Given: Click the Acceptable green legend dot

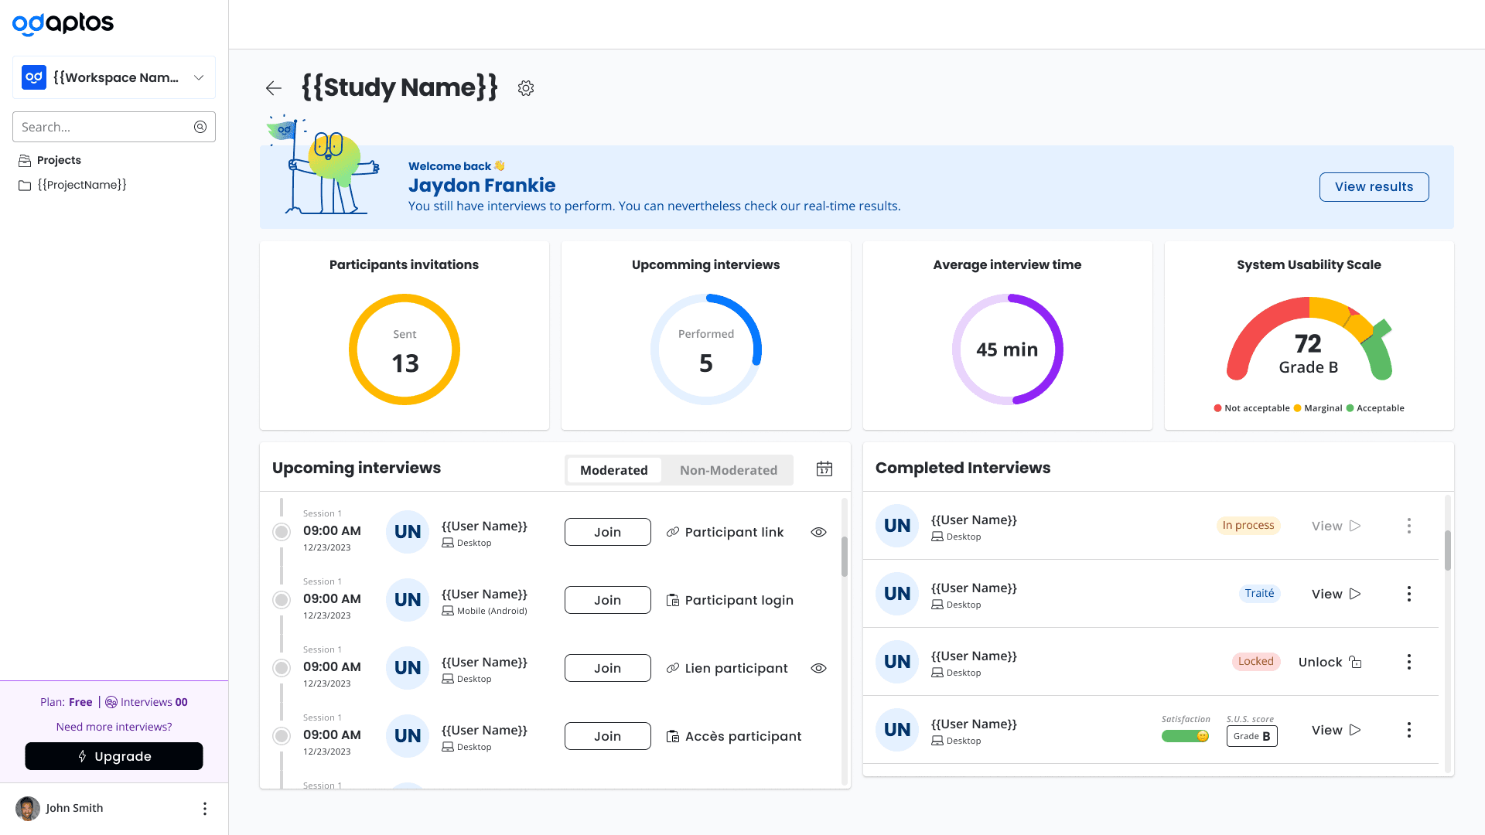Looking at the screenshot, I should point(1350,408).
